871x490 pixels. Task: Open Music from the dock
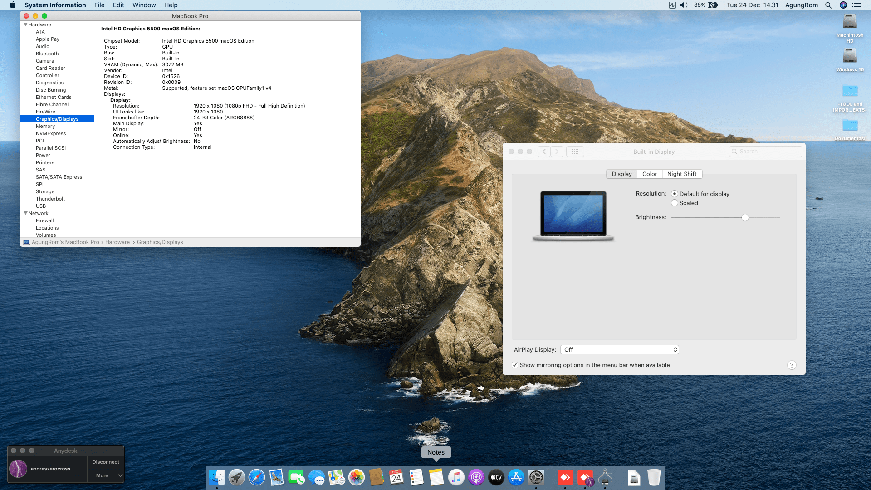point(456,477)
